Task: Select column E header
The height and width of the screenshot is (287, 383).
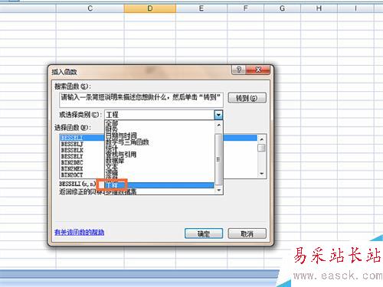Action: click(x=201, y=8)
